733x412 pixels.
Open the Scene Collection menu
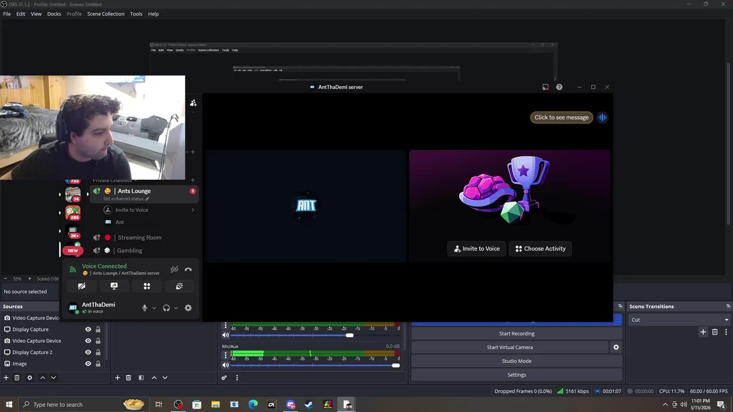click(106, 14)
